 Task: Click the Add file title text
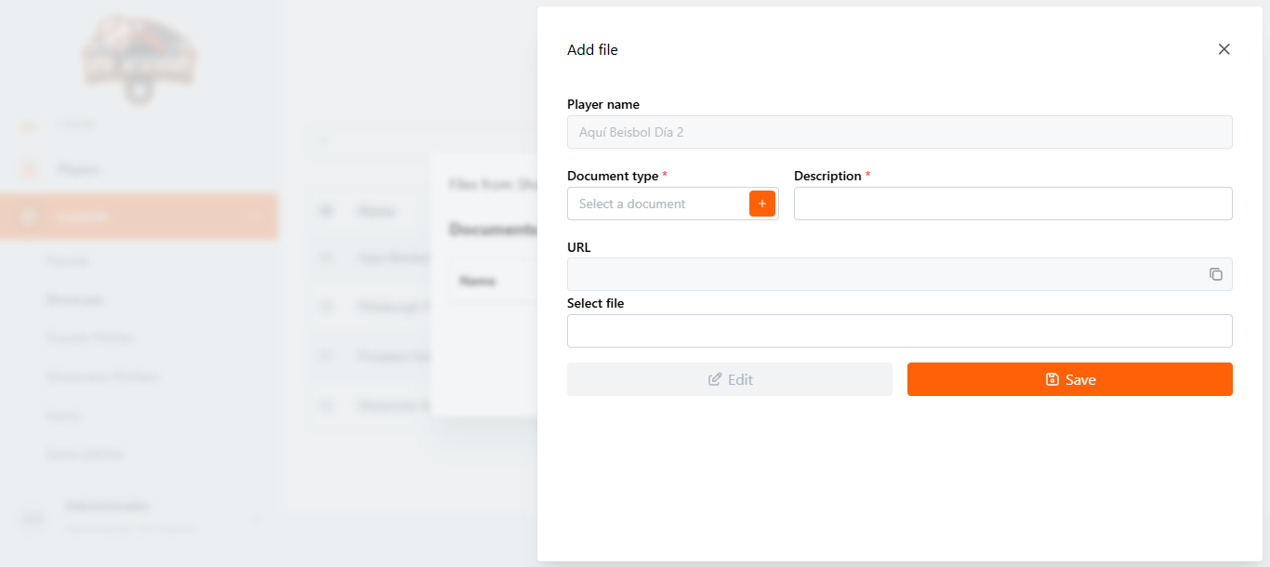tap(592, 50)
